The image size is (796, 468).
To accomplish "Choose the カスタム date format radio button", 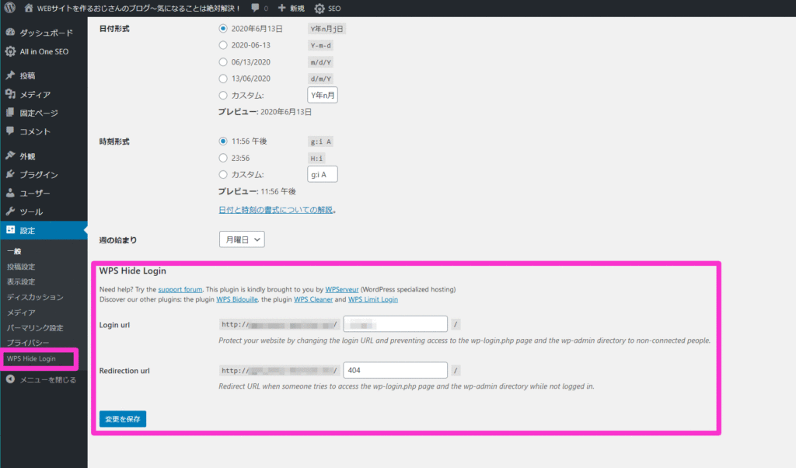I will tap(224, 96).
